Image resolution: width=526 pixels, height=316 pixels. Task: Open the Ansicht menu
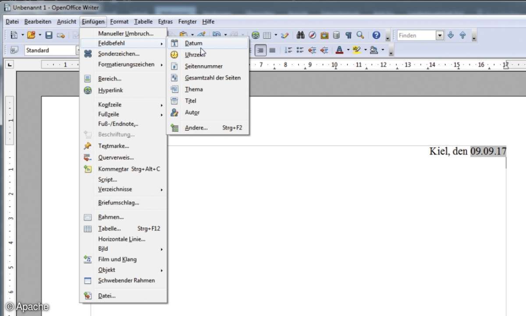[67, 21]
